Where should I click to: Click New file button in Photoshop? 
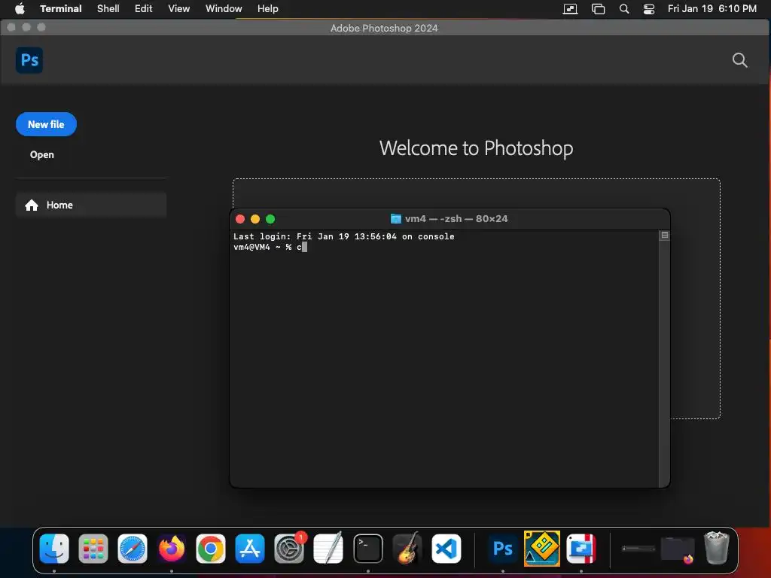click(46, 124)
